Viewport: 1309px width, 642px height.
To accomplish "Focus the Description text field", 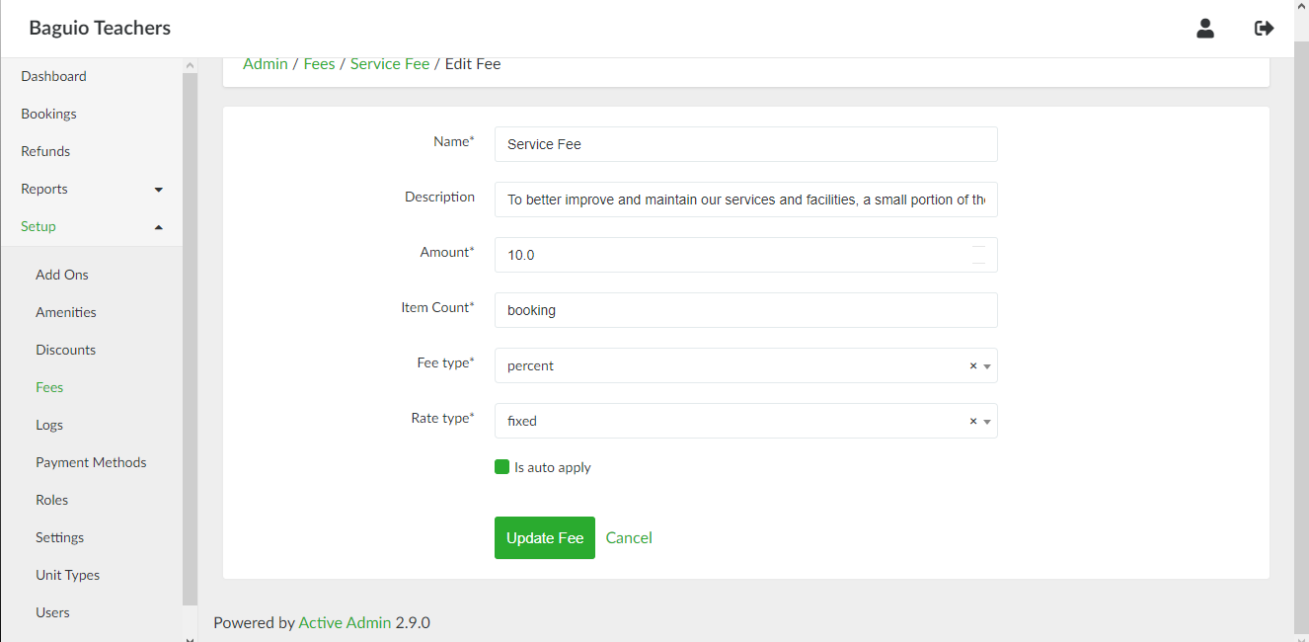I will coord(745,200).
